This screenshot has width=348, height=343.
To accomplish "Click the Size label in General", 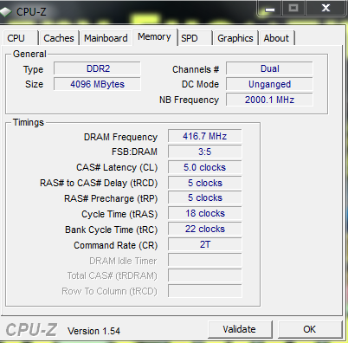I will [34, 84].
